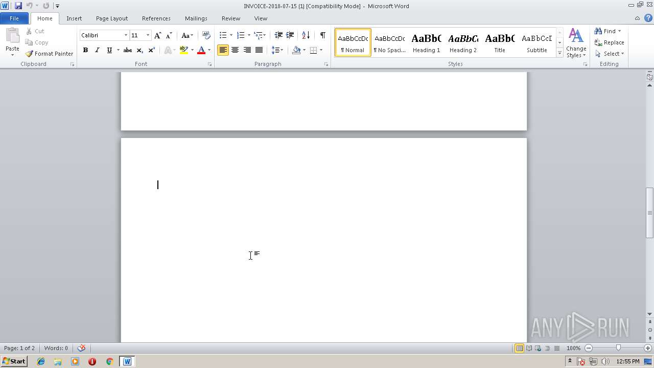The image size is (654, 368).
Task: Open the Calibri font name dropdown
Action: [126, 35]
